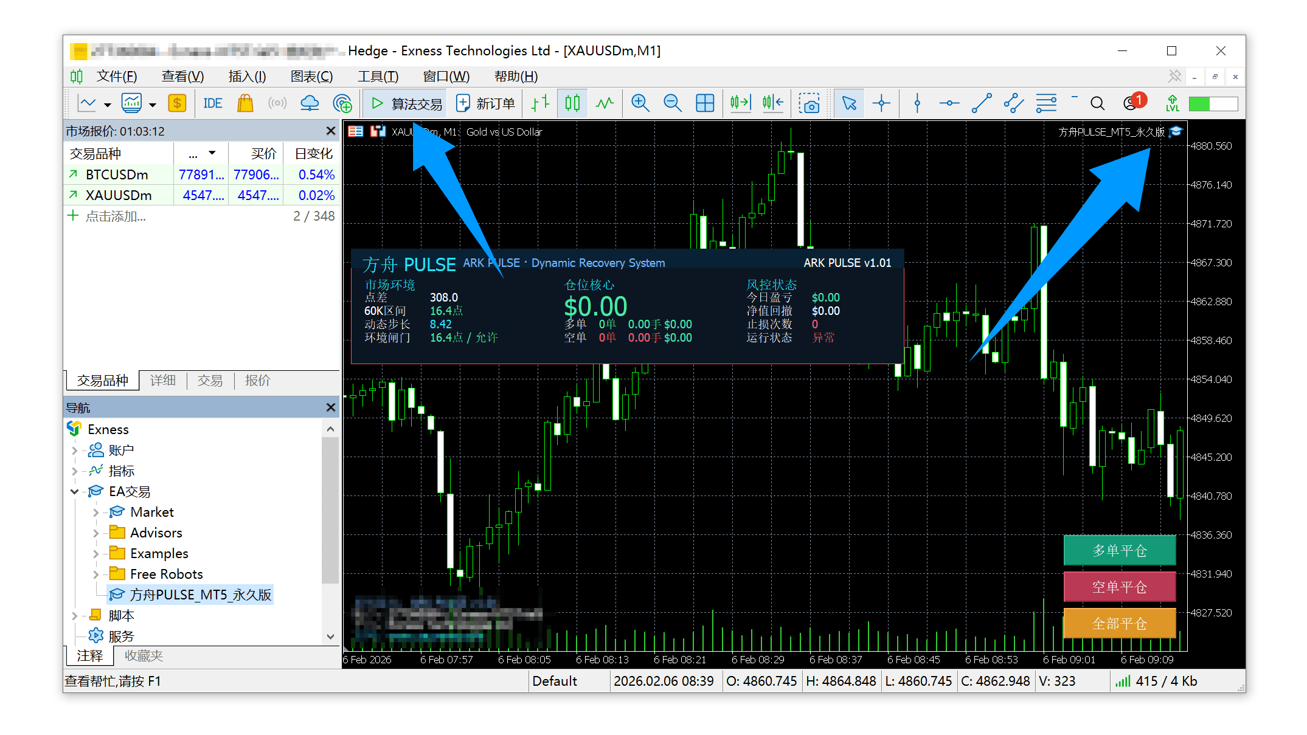The height and width of the screenshot is (735, 1307).
Task: Select the cursor arrow tool
Action: 849,103
